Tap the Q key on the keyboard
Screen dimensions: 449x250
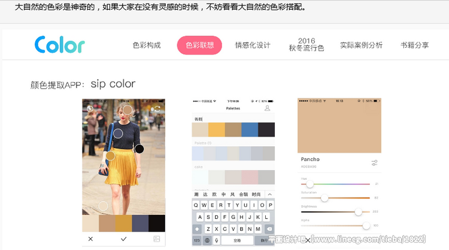click(196, 205)
